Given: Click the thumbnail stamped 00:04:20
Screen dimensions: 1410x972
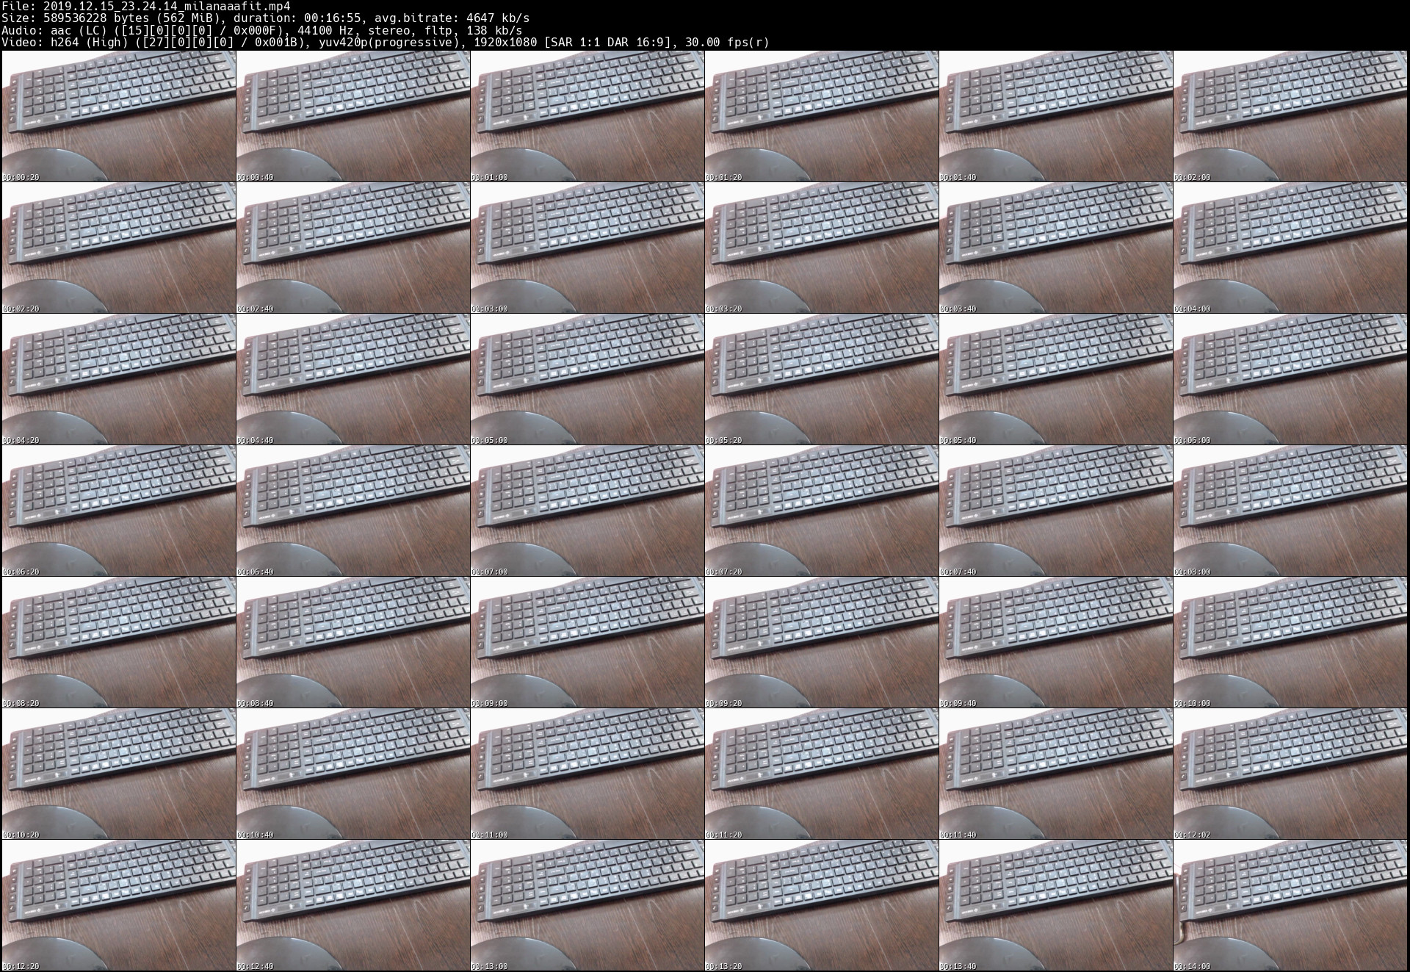Looking at the screenshot, I should pyautogui.click(x=119, y=379).
